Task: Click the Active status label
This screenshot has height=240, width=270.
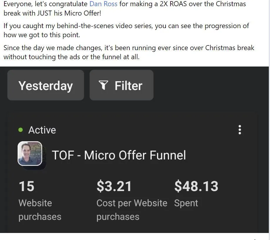Action: click(42, 130)
